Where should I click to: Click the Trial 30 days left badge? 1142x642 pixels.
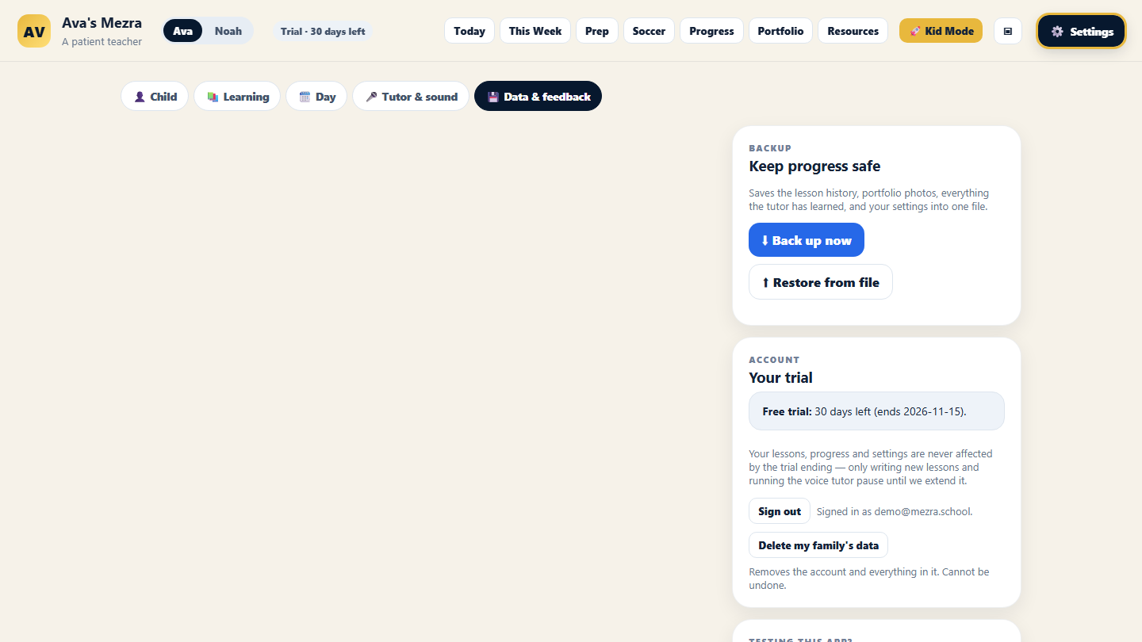point(323,31)
